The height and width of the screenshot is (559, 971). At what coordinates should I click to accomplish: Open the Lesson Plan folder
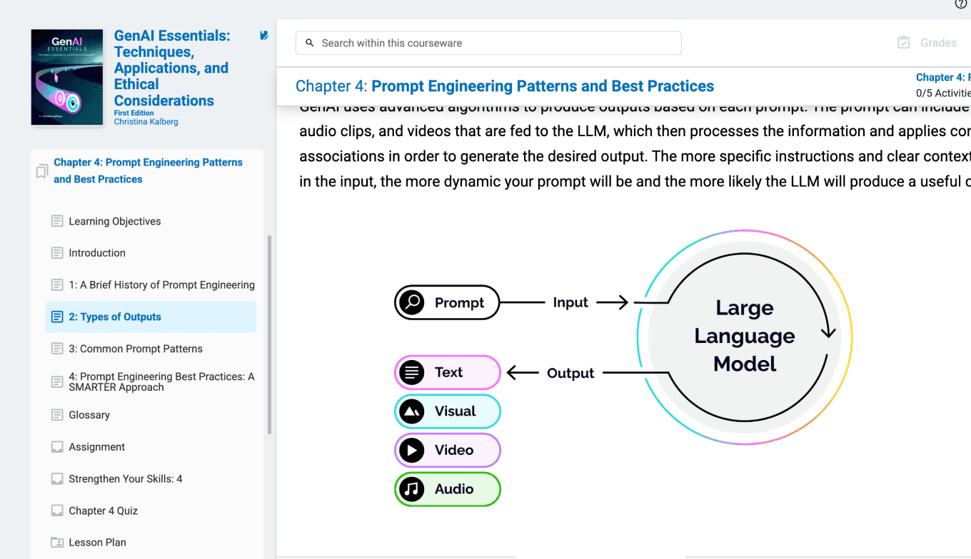[97, 543]
